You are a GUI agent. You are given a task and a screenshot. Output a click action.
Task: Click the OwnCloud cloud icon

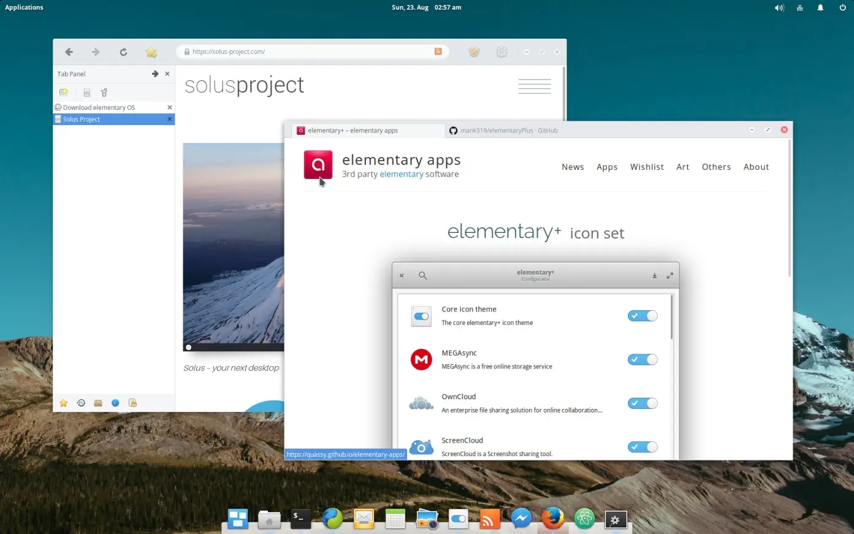click(x=421, y=403)
